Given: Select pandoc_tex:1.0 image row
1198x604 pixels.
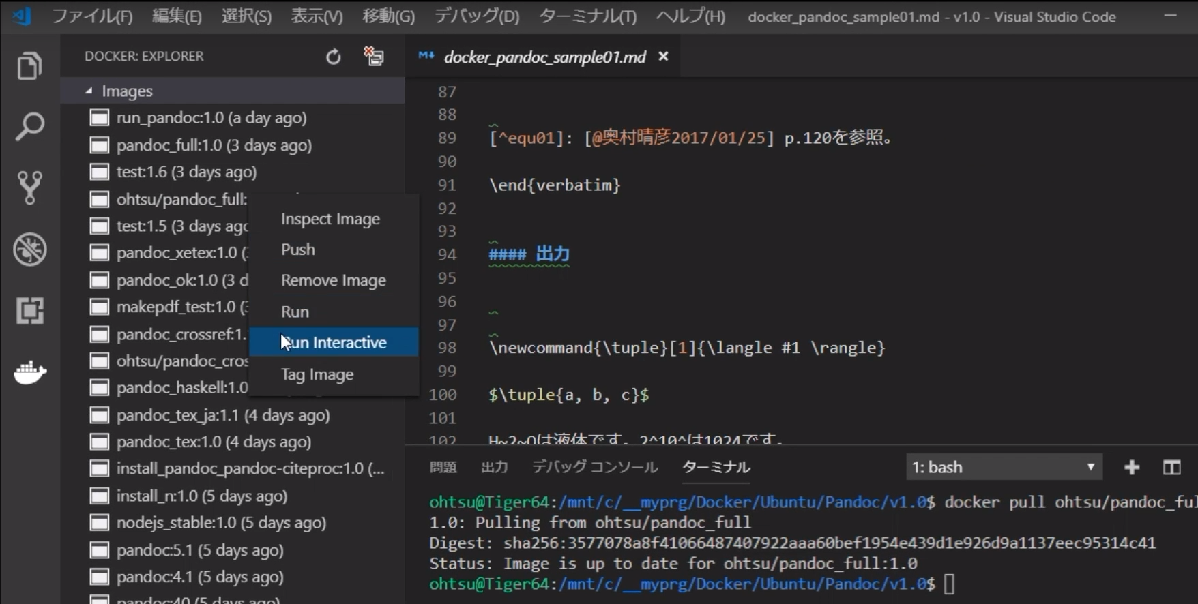Looking at the screenshot, I should point(233,442).
